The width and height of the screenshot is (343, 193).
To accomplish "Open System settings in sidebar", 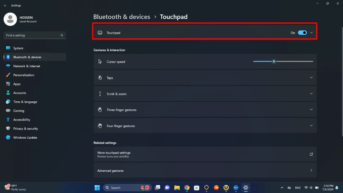I will 18,48.
